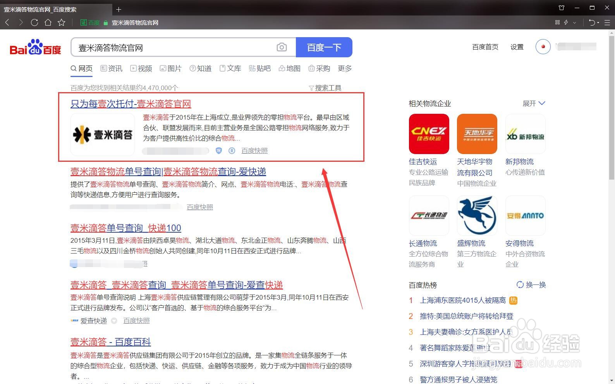Expand the related logistics companies with 展开
The height and width of the screenshot is (384, 615).
(534, 103)
